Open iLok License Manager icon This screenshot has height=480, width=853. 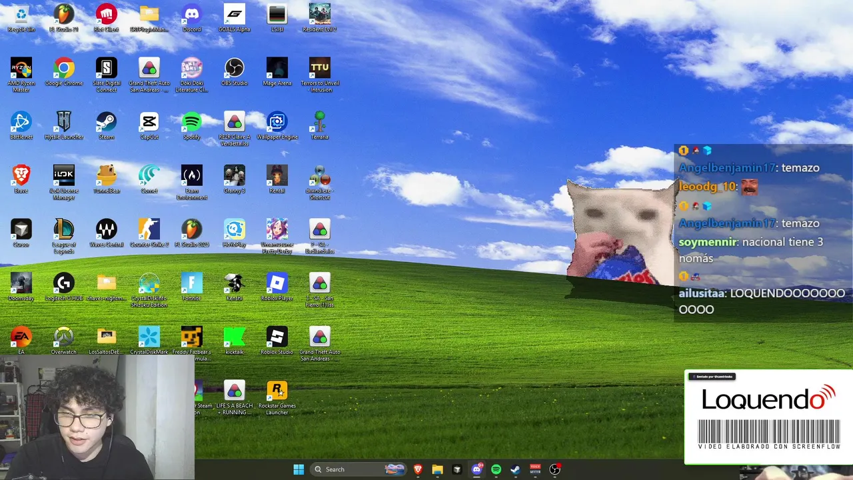click(x=64, y=183)
